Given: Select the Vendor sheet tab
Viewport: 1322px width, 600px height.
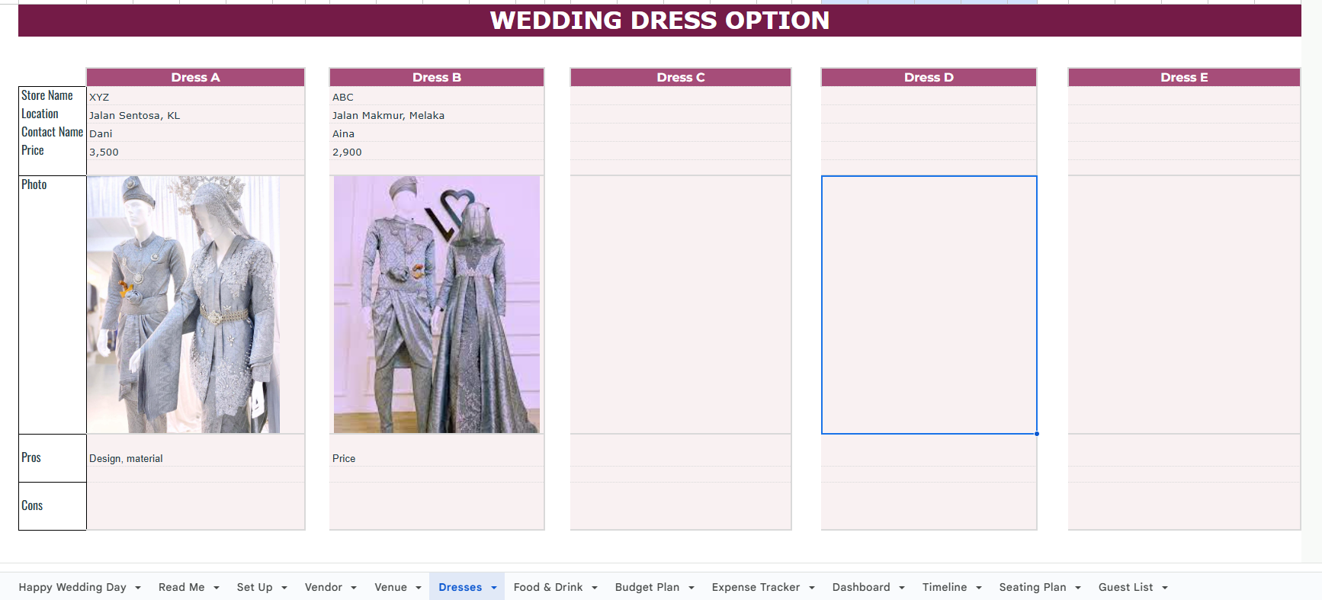Looking at the screenshot, I should 323,587.
